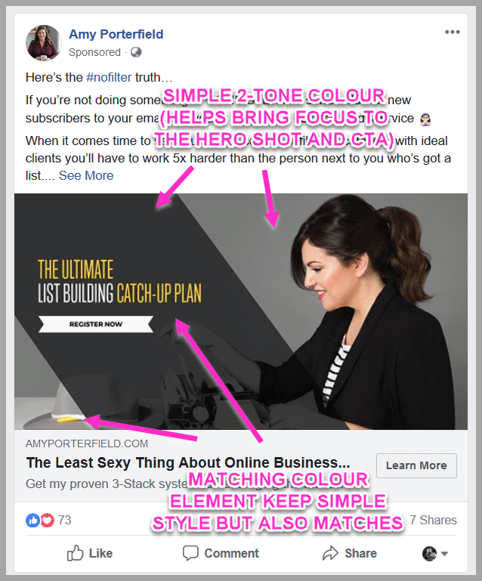Expand the post text with See More

click(86, 175)
